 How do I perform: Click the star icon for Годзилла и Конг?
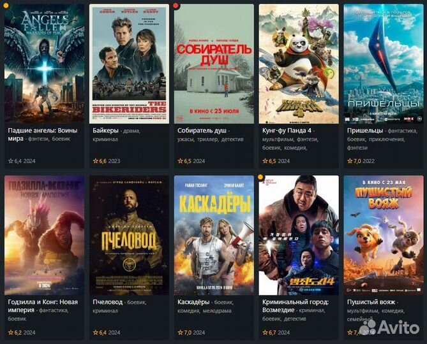pos(11,333)
